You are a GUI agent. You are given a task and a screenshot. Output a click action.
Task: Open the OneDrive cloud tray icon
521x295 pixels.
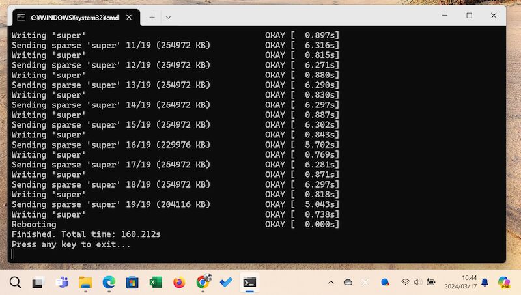click(x=348, y=282)
